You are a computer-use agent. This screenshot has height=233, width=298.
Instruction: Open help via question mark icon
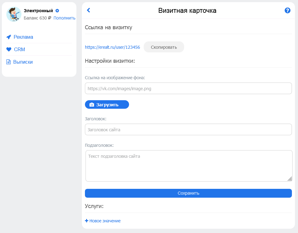tap(287, 10)
